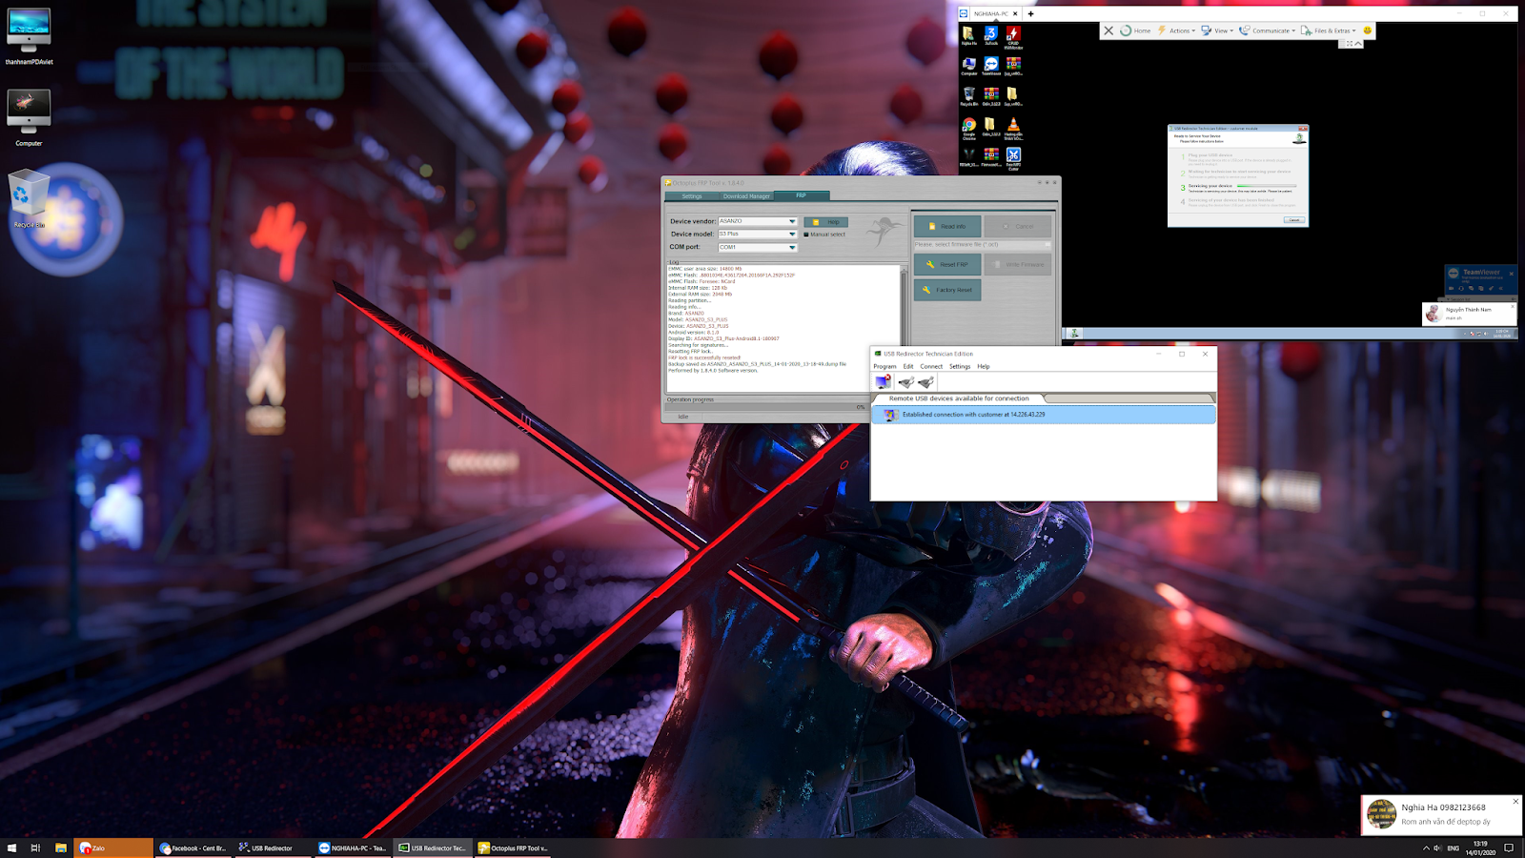Switch to Settings tab in Octoplus FRP Tool
The height and width of the screenshot is (858, 1525).
pos(692,196)
